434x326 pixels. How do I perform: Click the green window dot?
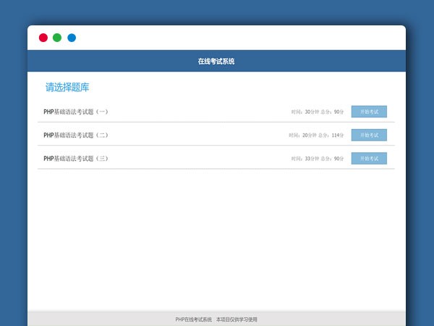click(x=57, y=38)
